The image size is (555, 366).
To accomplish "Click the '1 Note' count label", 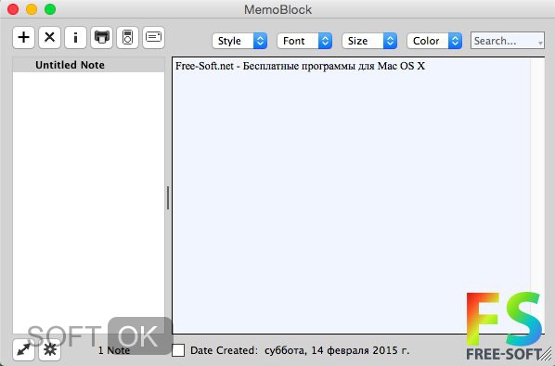I will (x=114, y=350).
